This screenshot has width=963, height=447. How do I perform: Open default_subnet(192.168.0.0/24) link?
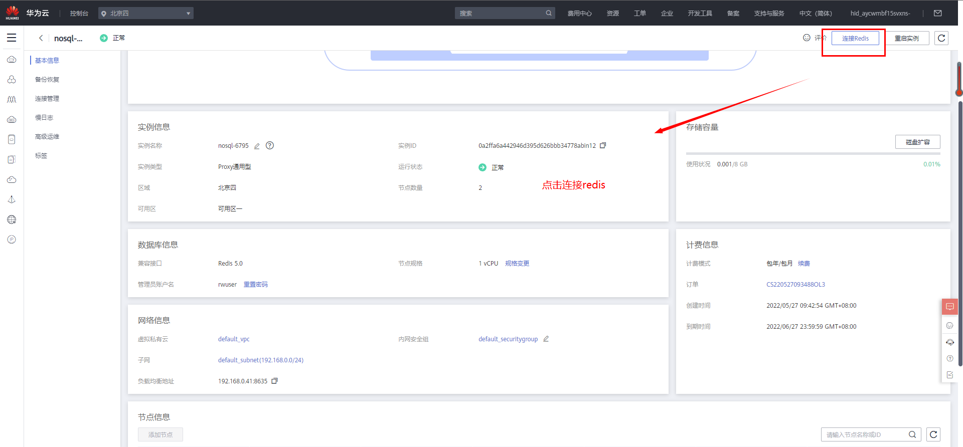(261, 360)
